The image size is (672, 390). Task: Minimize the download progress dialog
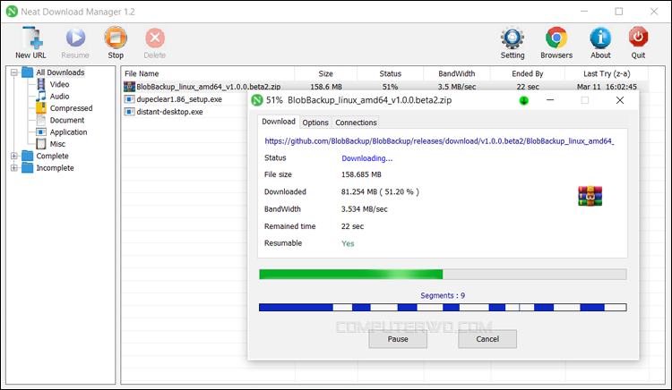(x=550, y=100)
